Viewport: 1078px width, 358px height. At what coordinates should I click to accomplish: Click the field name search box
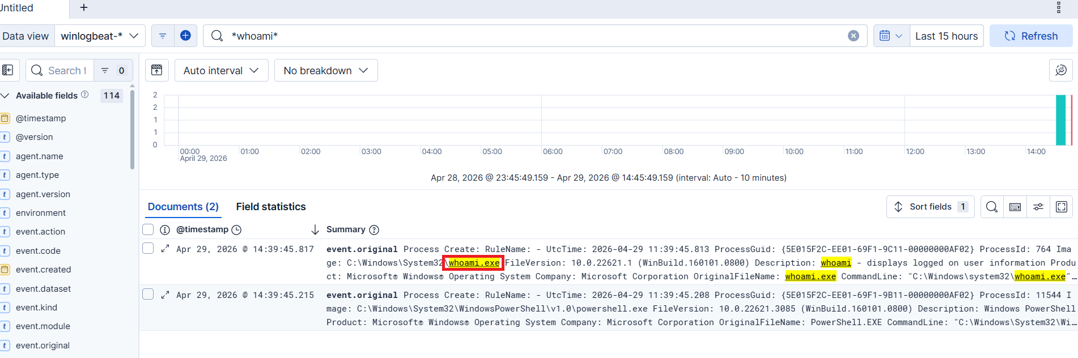(x=60, y=70)
